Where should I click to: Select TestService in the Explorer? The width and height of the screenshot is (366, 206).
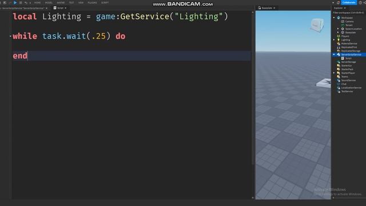[347, 92]
